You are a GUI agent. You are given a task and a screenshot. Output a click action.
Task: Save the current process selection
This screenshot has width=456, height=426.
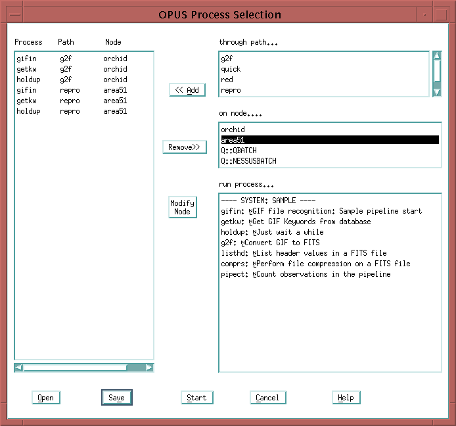coord(116,398)
